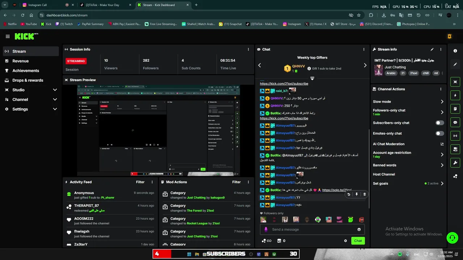Click the wrench icon in the right sidebar
The image size is (463, 260).
click(455, 162)
